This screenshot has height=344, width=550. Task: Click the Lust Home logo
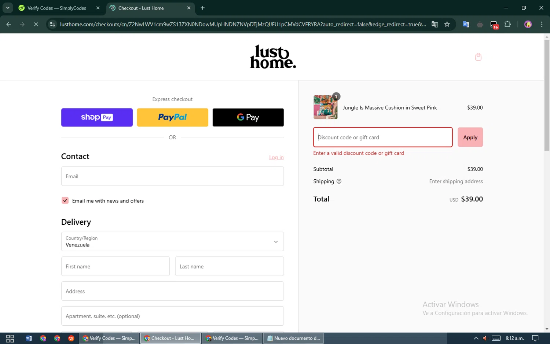(273, 57)
